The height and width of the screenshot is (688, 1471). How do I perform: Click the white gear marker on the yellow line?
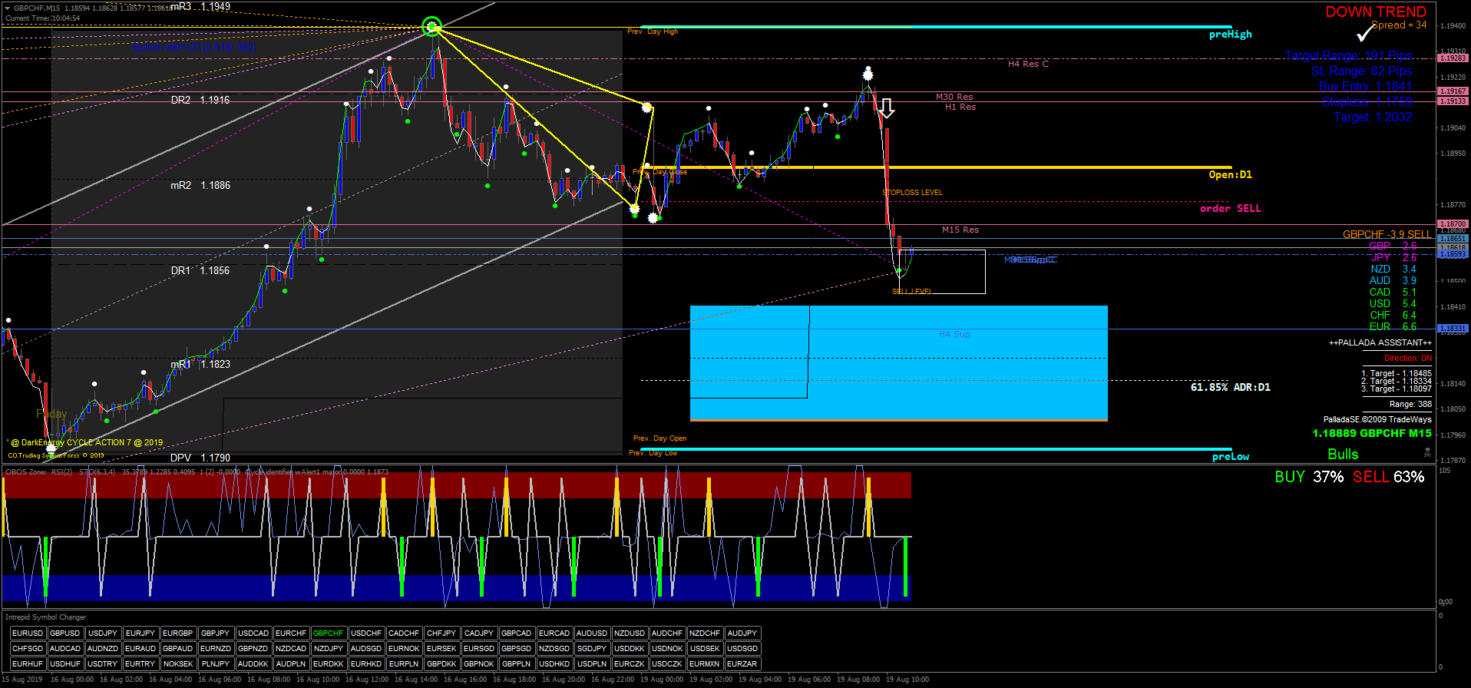647,107
